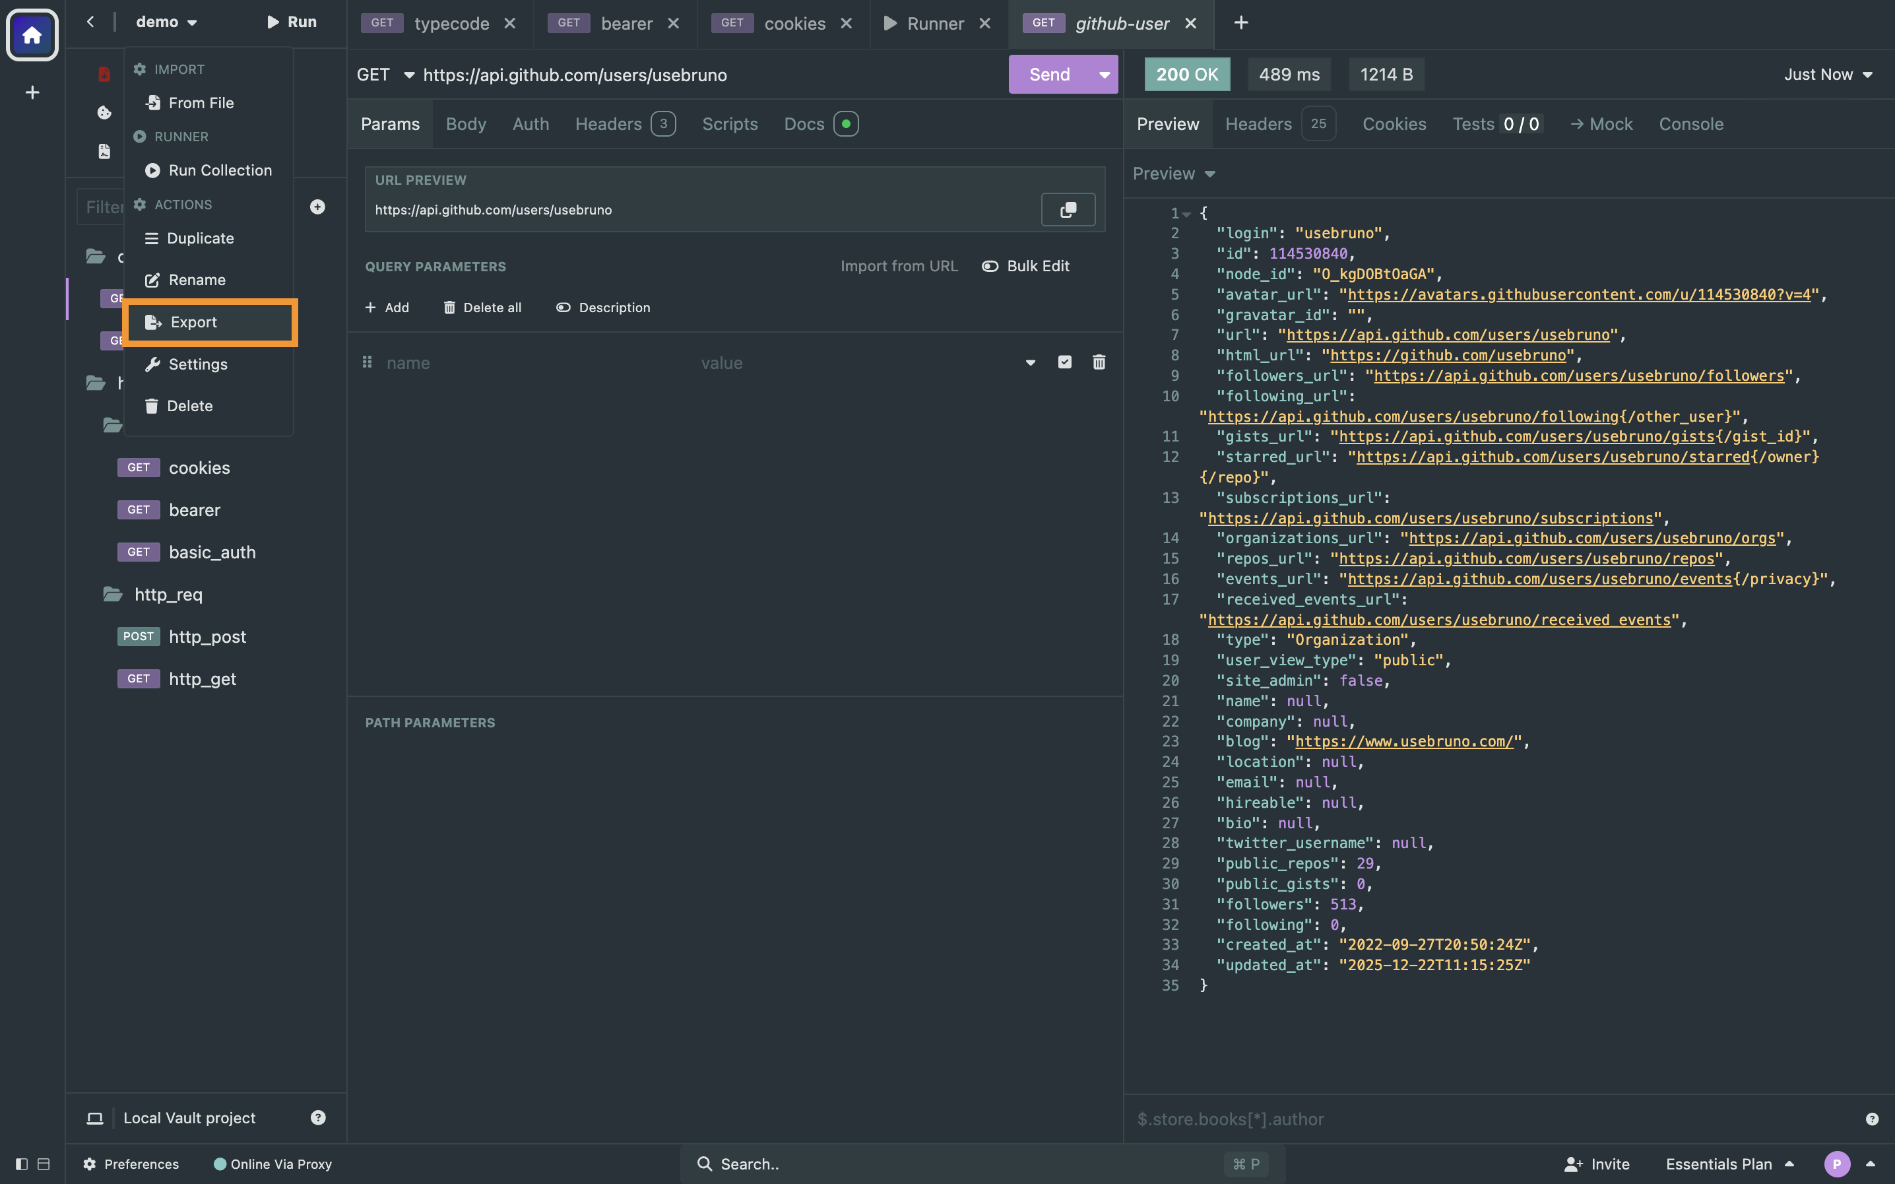Screen dimensions: 1895x1184
Task: Switch to the Headers request tab
Action: coord(608,123)
